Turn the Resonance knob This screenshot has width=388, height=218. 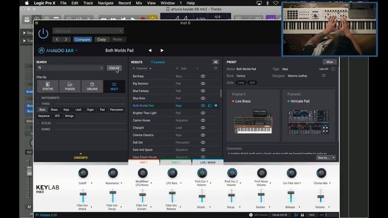tap(113, 173)
